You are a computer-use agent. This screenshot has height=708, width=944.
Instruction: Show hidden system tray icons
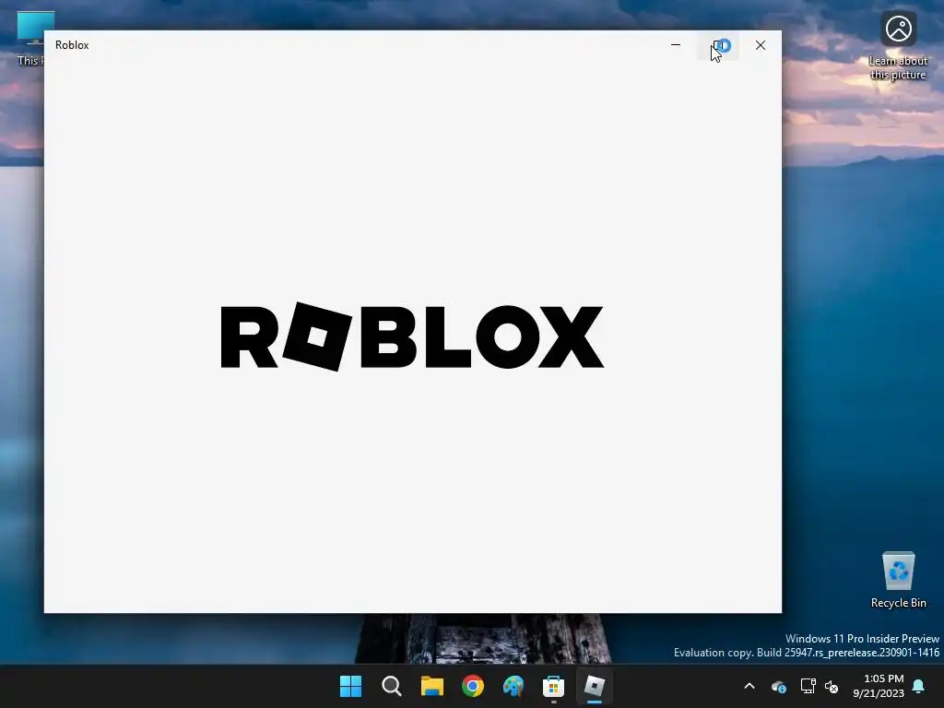pos(749,686)
